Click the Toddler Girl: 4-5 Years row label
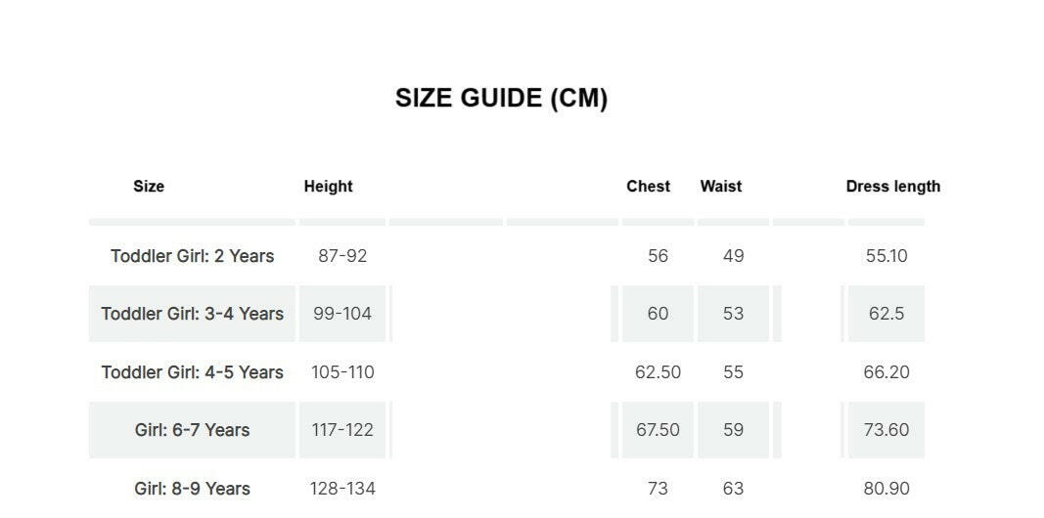Screen dimensions: 1044x518 pos(193,372)
